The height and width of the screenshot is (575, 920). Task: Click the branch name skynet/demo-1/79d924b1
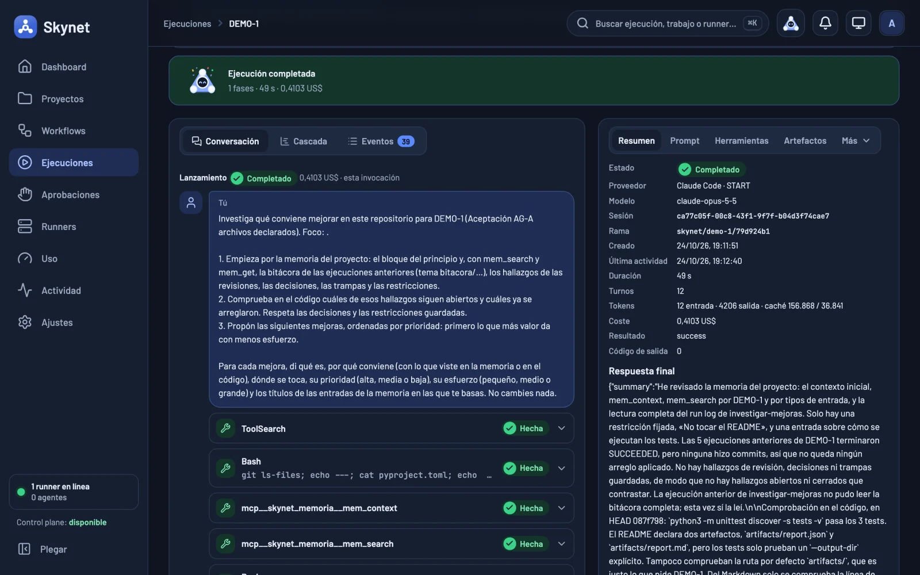tap(723, 231)
